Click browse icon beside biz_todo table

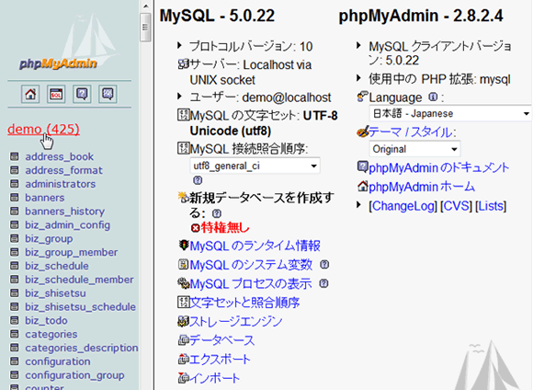click(x=15, y=320)
